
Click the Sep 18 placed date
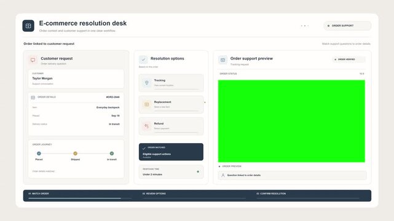(x=116, y=115)
